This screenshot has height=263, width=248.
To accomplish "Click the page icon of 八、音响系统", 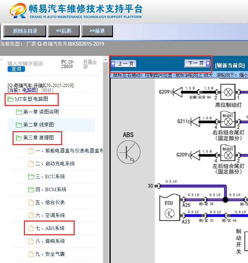I will 31,241.
